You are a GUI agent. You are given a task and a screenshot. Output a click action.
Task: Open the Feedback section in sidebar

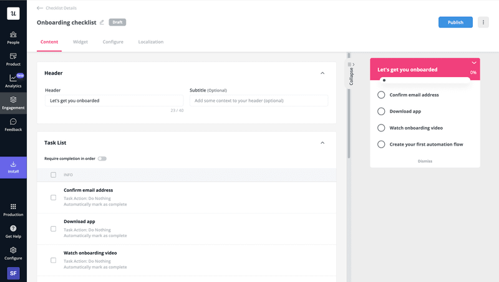pyautogui.click(x=13, y=125)
